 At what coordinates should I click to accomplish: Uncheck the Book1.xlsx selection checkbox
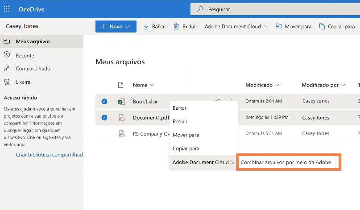tap(104, 102)
